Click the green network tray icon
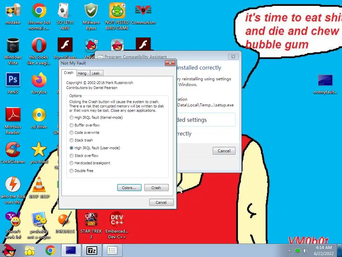Viewport: 342px width, 257px height. [x=297, y=251]
